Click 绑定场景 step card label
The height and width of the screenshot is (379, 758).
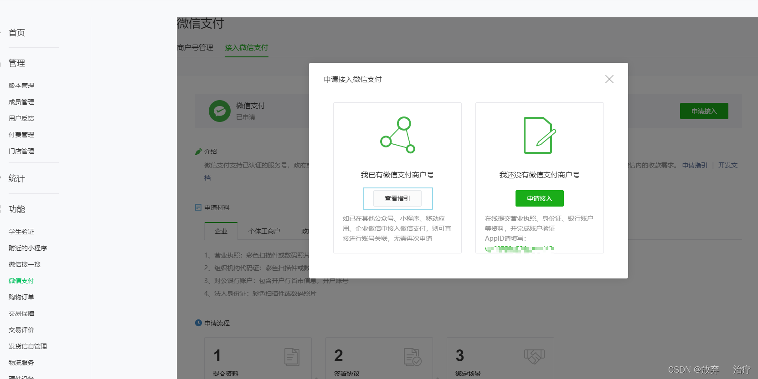(468, 374)
